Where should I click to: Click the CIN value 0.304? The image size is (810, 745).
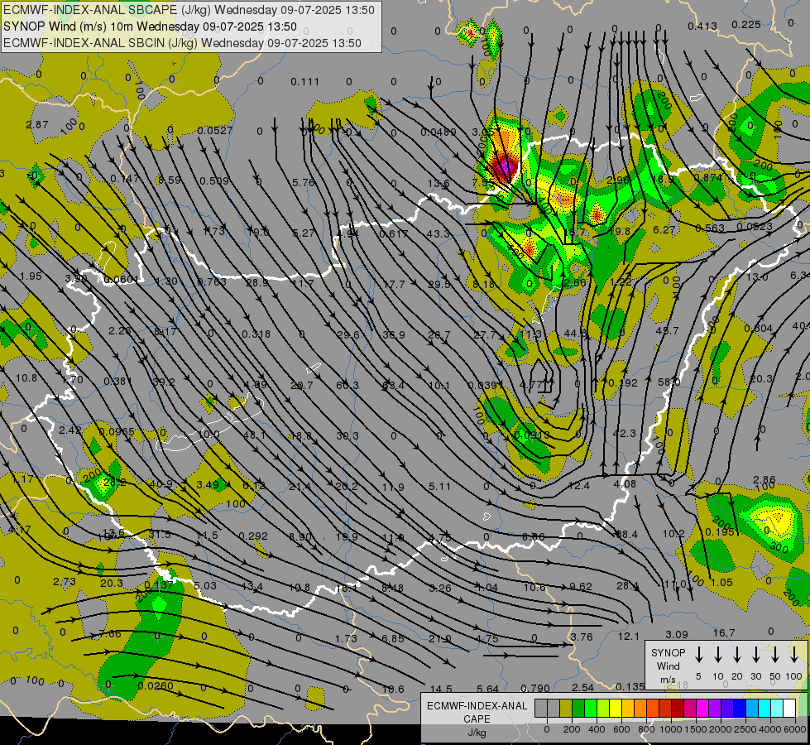(x=759, y=329)
